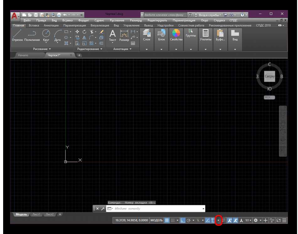298x234 pixels.
Task: Click the Сверху face of the ViewCube
Action: point(269,76)
